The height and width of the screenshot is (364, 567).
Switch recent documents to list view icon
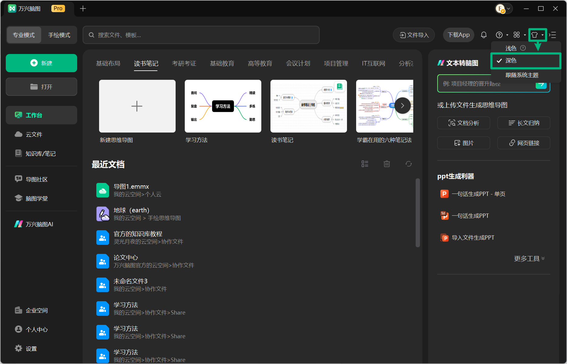[365, 164]
